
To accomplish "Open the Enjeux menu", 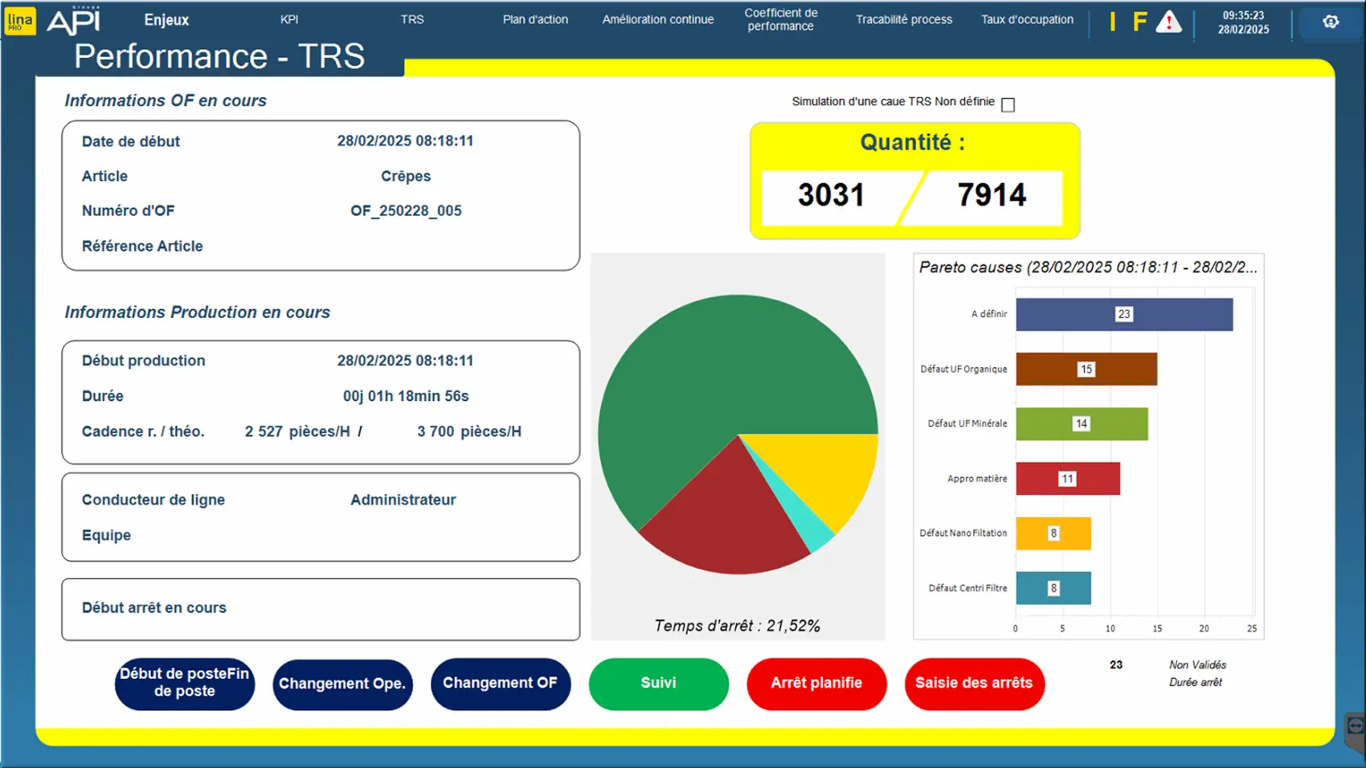I will click(166, 20).
